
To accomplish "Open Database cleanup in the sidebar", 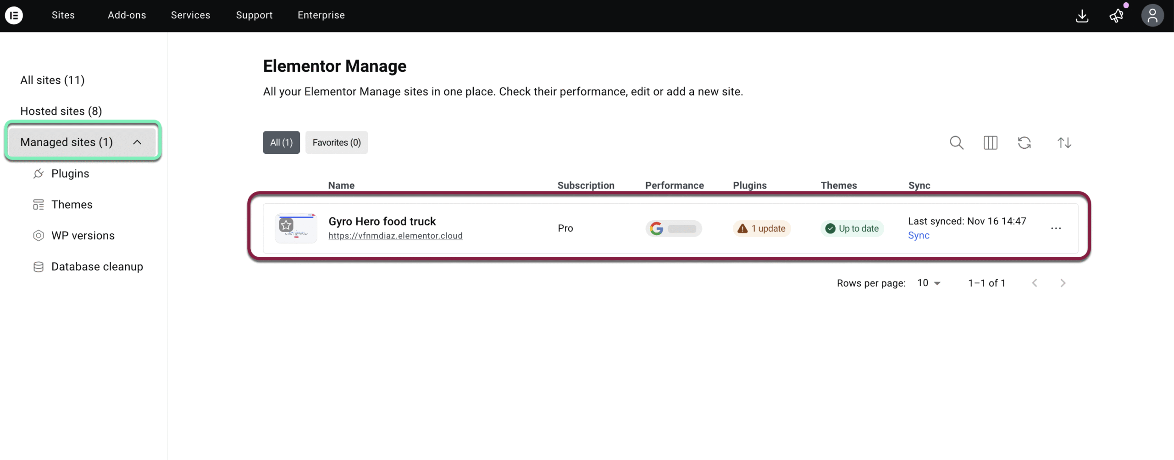I will click(x=97, y=266).
